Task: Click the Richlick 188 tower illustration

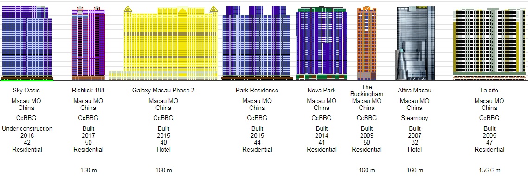Action: [x=89, y=43]
